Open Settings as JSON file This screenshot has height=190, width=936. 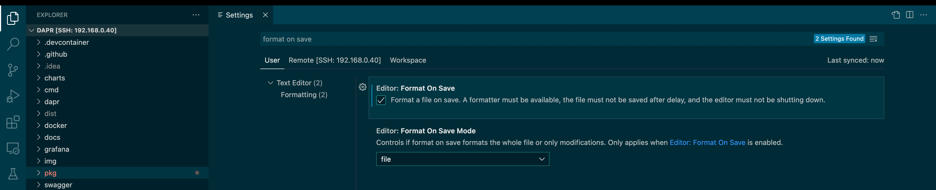click(896, 15)
